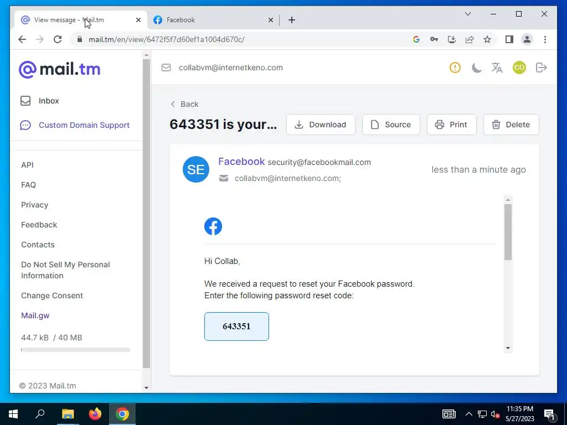The width and height of the screenshot is (567, 425).
Task: Open the Inbox folder
Action: click(x=40, y=101)
